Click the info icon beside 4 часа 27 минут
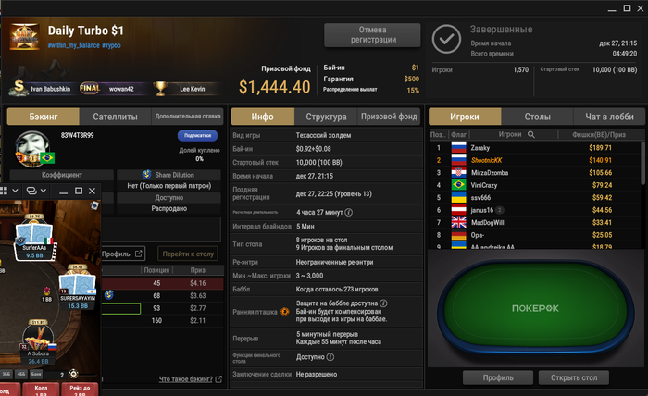The image size is (648, 396). 348,212
